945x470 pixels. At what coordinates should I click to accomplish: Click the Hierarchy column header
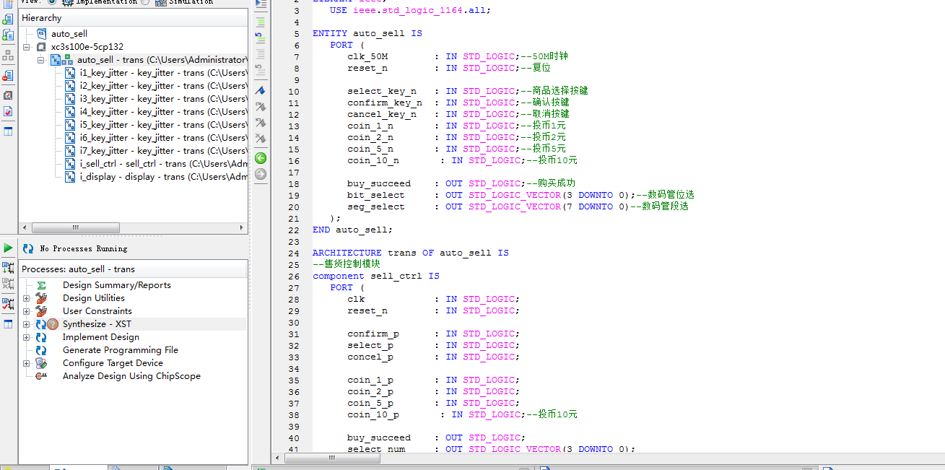[x=134, y=17]
